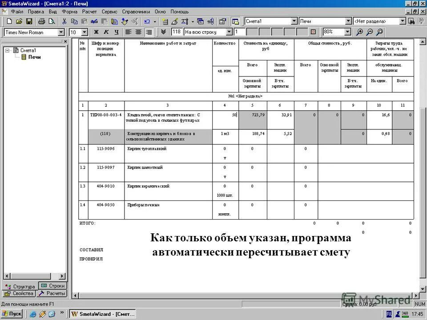Viewport: 427px width, 320px height.
Task: Select the 'Кирпич шамотный' row text
Action: tap(145, 168)
